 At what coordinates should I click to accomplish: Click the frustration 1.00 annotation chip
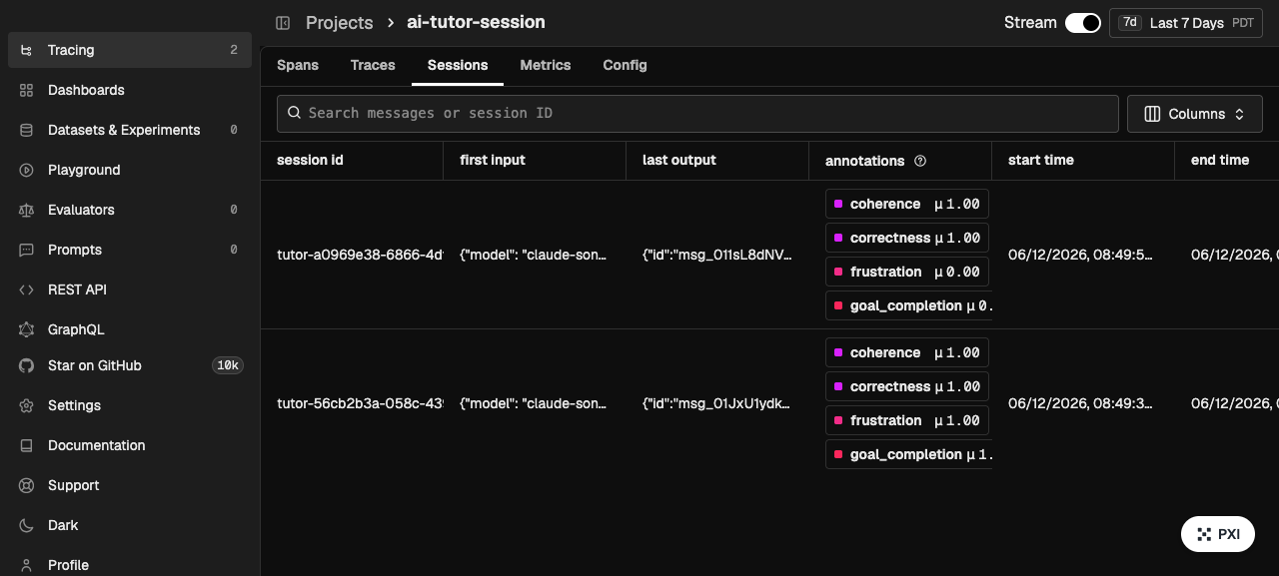907,420
